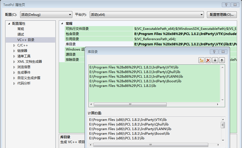
Task: Expand 清单工具 tree node
Action: coord(14,56)
